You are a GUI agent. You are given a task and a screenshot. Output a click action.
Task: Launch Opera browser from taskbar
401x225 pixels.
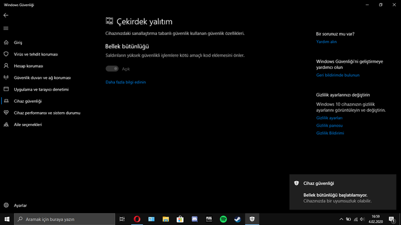point(137,219)
